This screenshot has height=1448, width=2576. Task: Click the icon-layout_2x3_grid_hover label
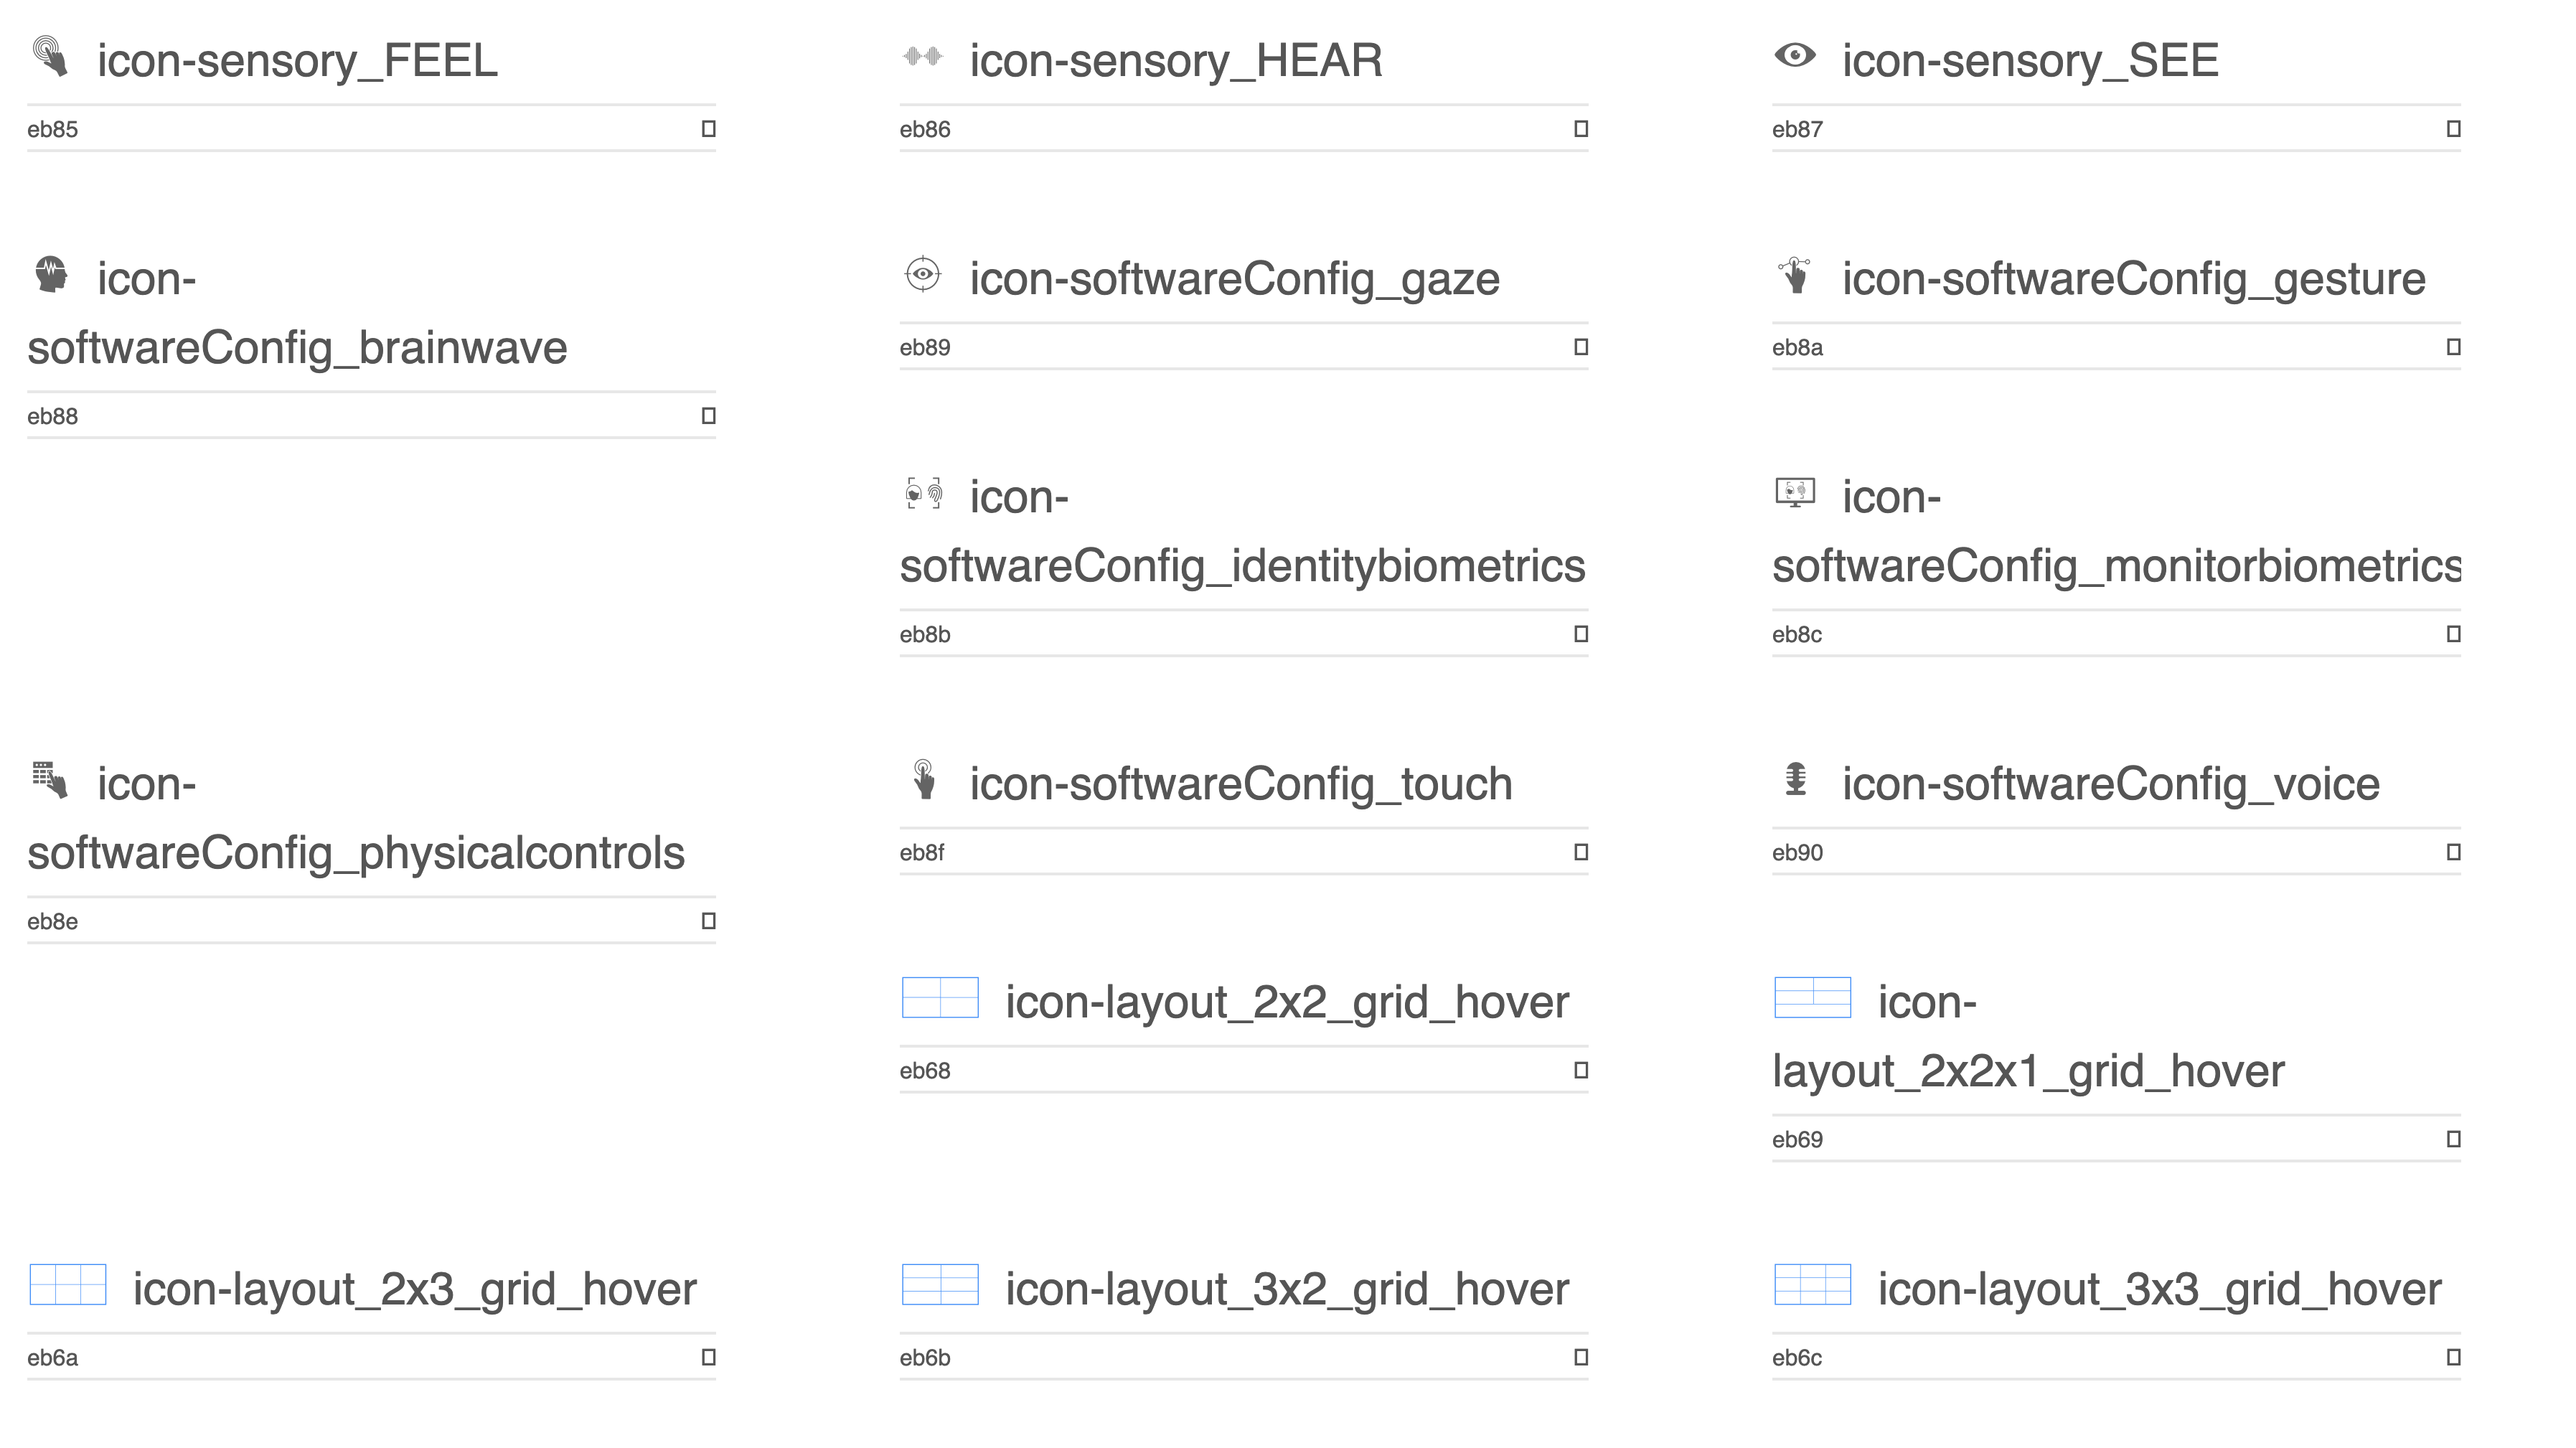[x=414, y=1289]
